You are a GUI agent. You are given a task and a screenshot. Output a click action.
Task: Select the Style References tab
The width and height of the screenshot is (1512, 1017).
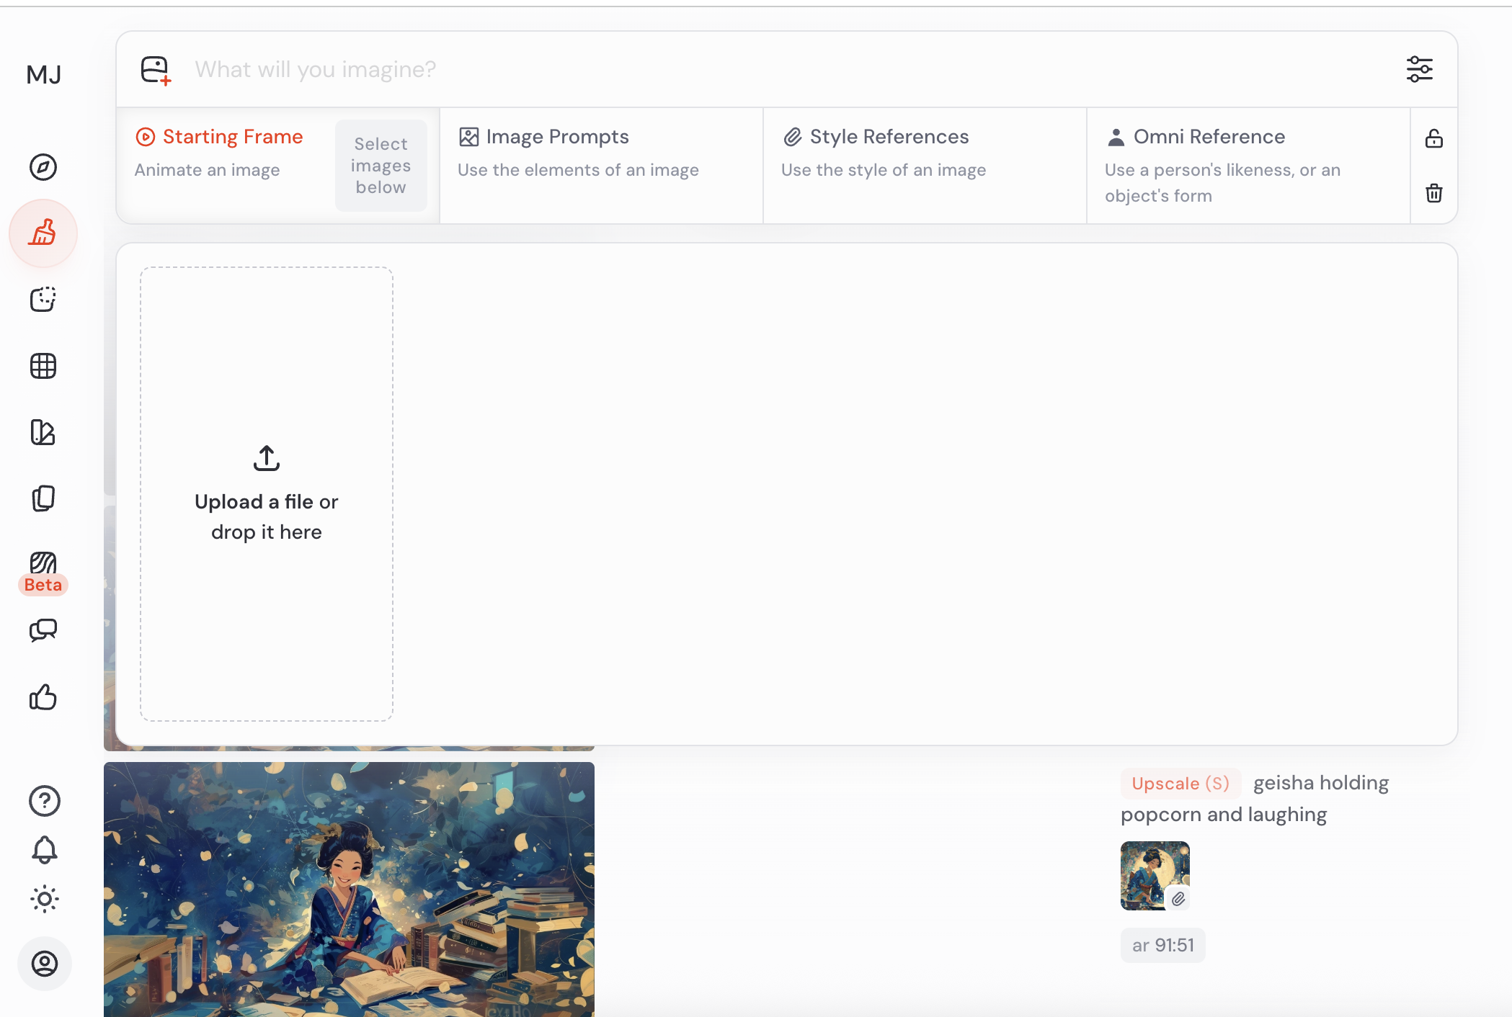coord(889,137)
